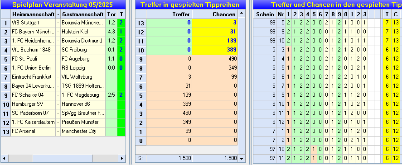
Task: Click the FC St. Pauli row
Action: coord(63,59)
